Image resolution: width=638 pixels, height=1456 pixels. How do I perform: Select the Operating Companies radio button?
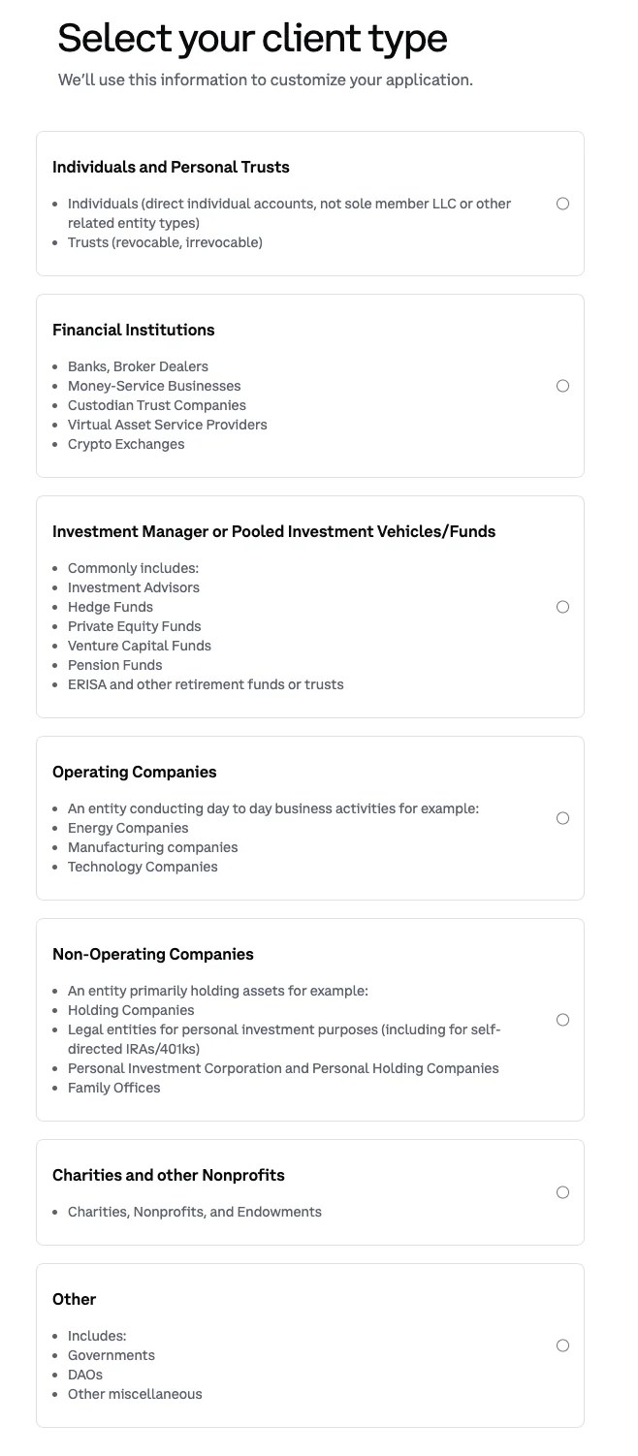point(562,818)
